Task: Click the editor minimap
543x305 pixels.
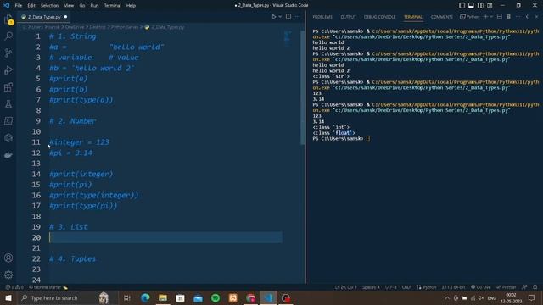Action: tap(288, 38)
